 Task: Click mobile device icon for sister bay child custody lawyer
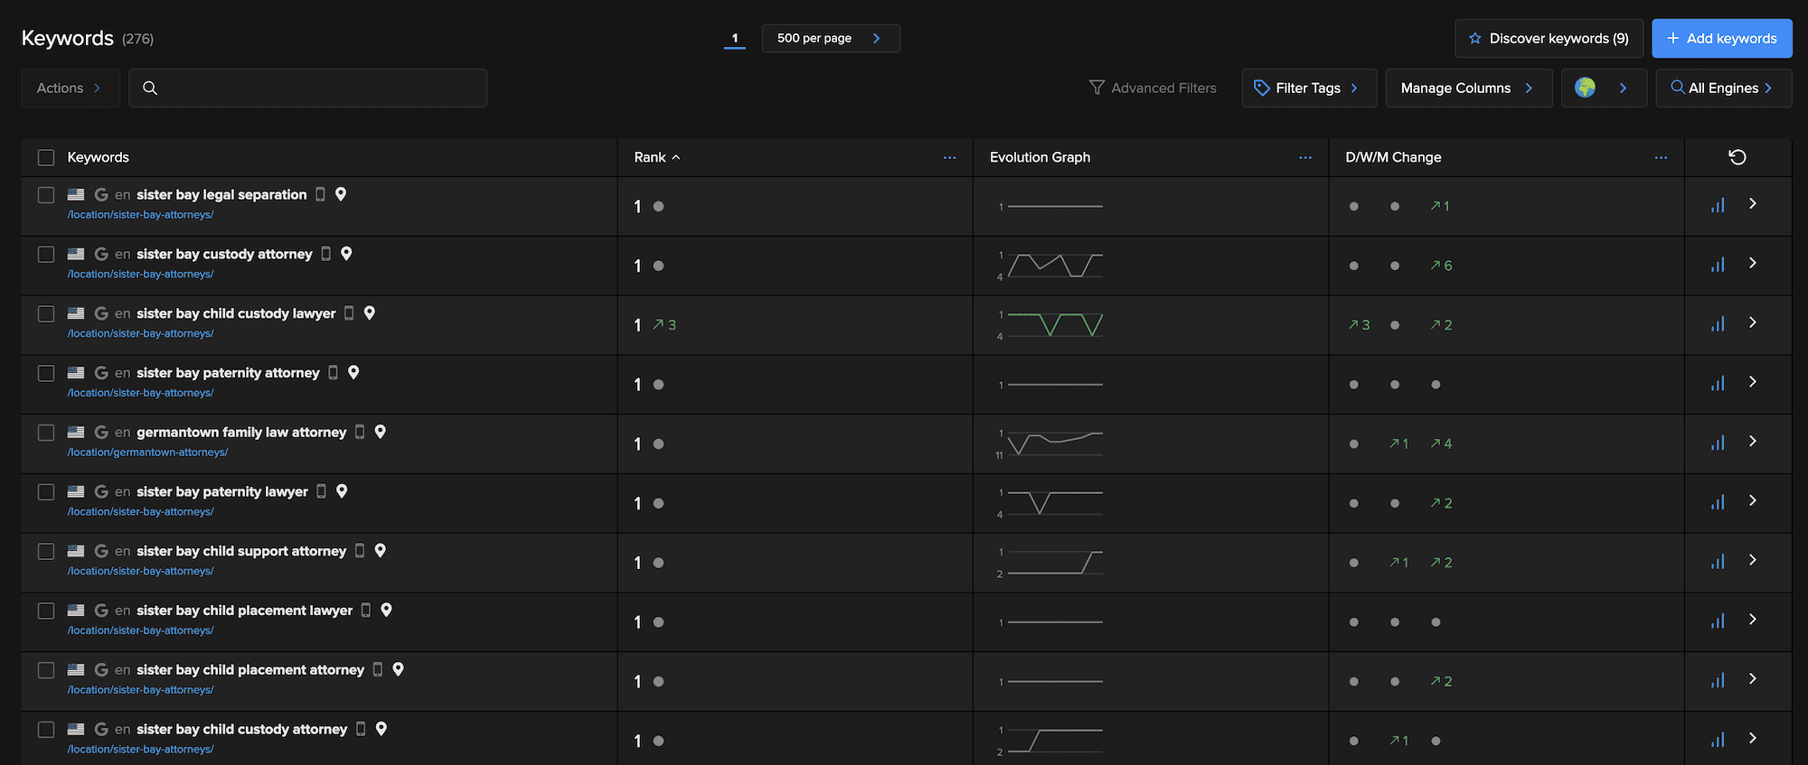(349, 313)
